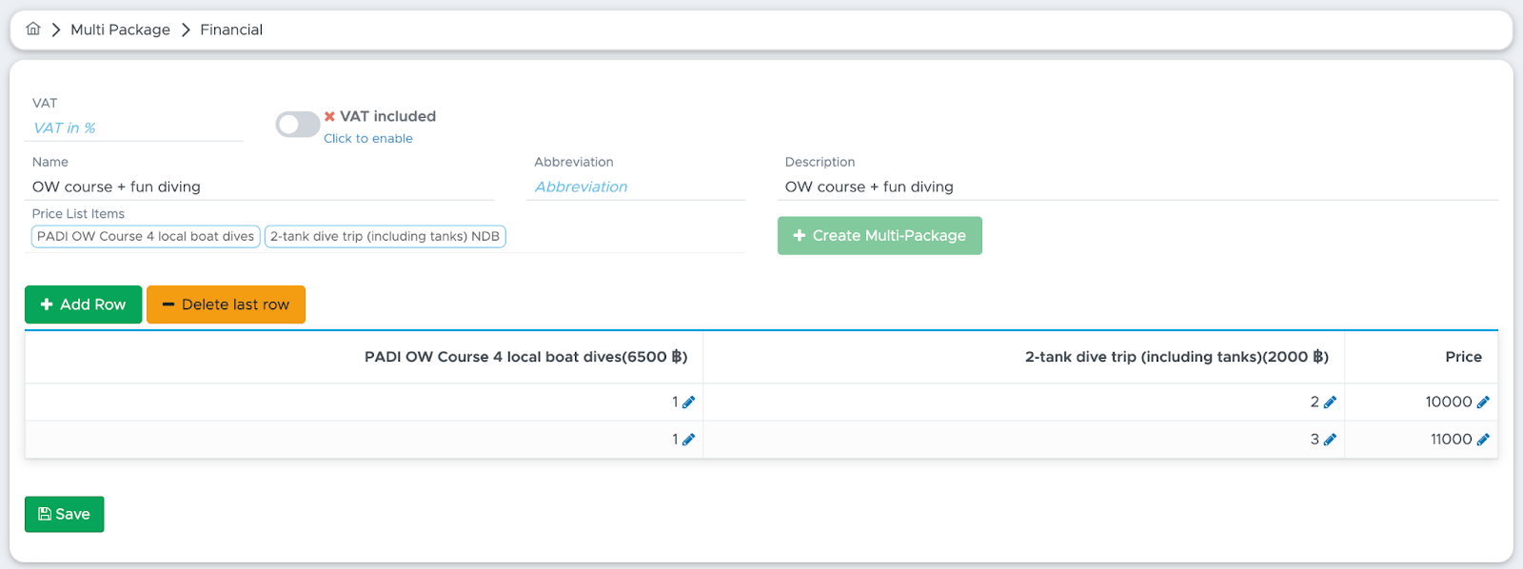
Task: Delete the last row button
Action: click(226, 304)
